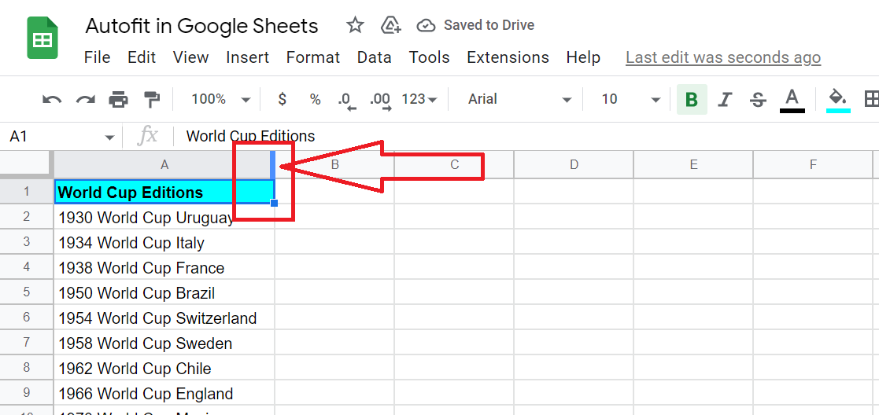
Task: Select row 9 header
Action: click(26, 393)
